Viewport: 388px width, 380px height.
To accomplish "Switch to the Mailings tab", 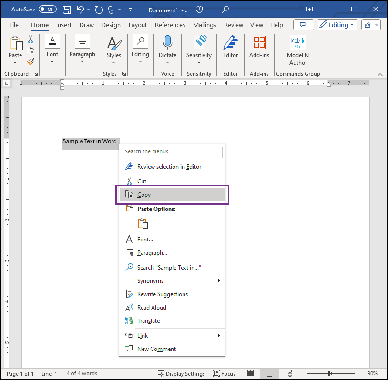I will click(x=204, y=25).
